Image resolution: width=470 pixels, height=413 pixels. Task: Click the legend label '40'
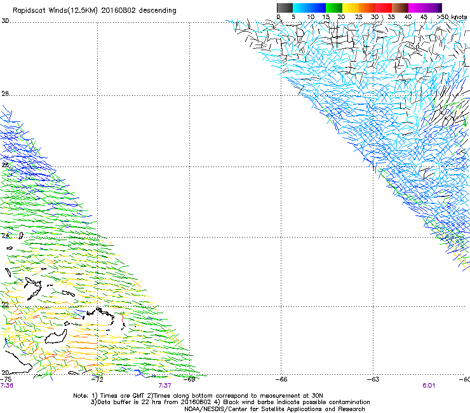408,17
